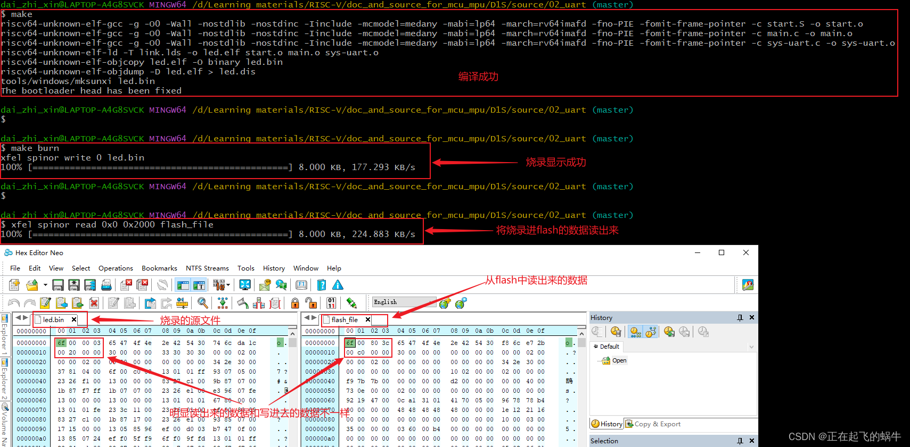Click the color settings icon at far right of toolbar
Screen dimensions: 910x447
coord(748,285)
